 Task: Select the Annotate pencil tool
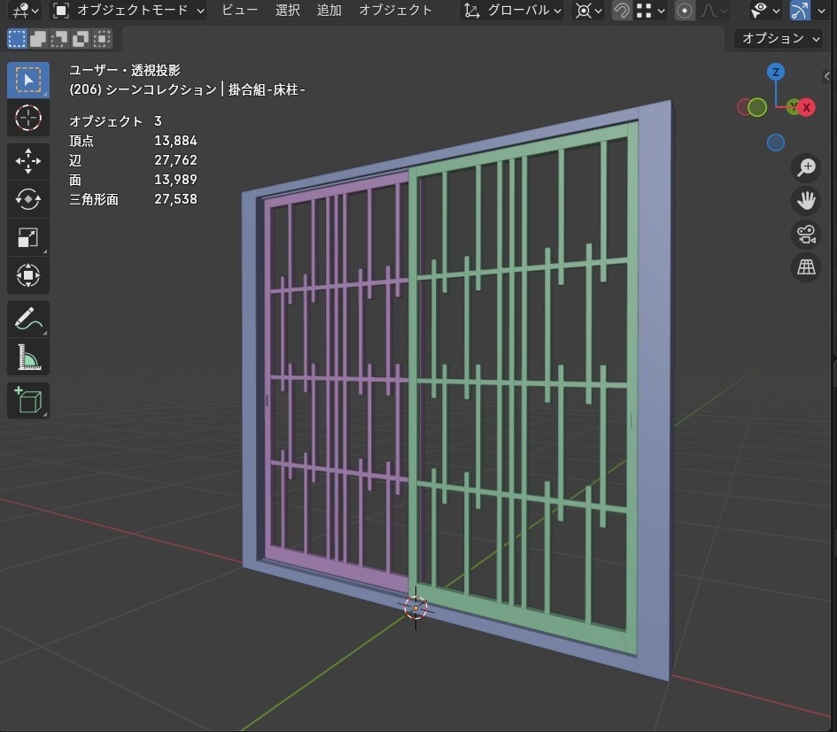point(28,319)
